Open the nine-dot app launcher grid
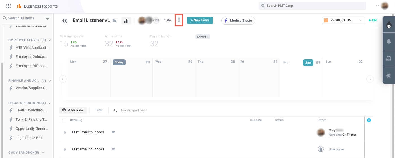This screenshot has height=158, width=395. (8, 6)
